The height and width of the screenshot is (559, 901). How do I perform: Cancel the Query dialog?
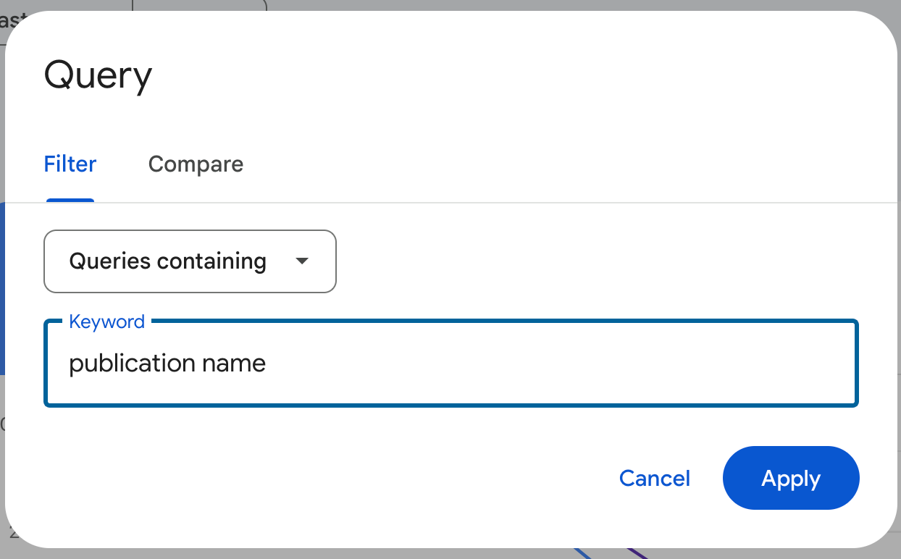[x=655, y=479]
